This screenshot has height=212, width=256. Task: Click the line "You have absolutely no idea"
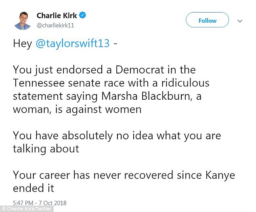click(x=81, y=135)
